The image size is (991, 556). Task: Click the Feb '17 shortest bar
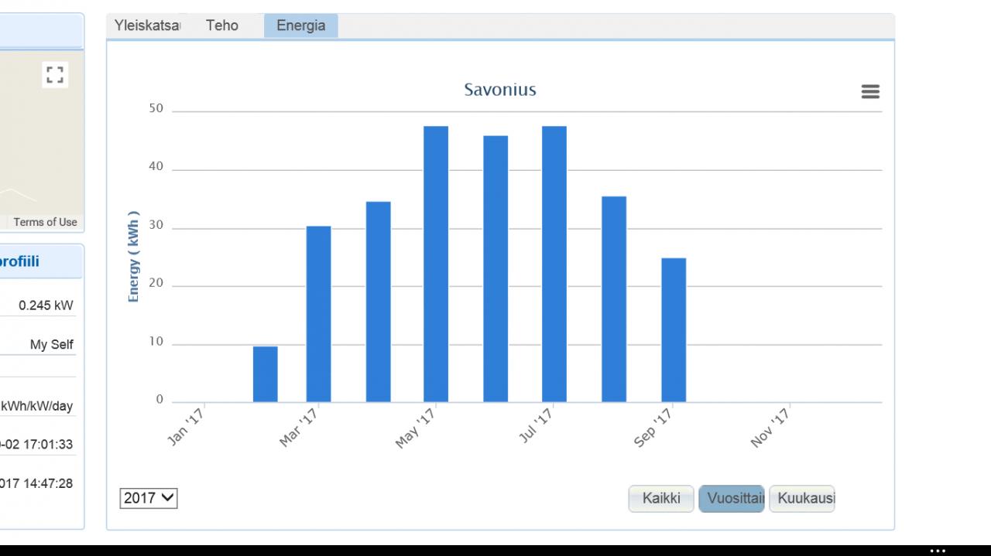pyautogui.click(x=266, y=374)
